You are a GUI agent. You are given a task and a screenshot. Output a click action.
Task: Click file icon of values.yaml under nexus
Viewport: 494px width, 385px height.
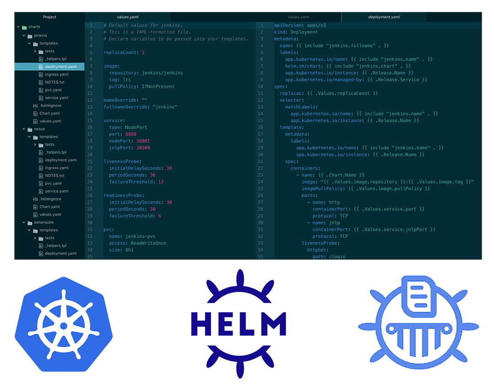35,214
